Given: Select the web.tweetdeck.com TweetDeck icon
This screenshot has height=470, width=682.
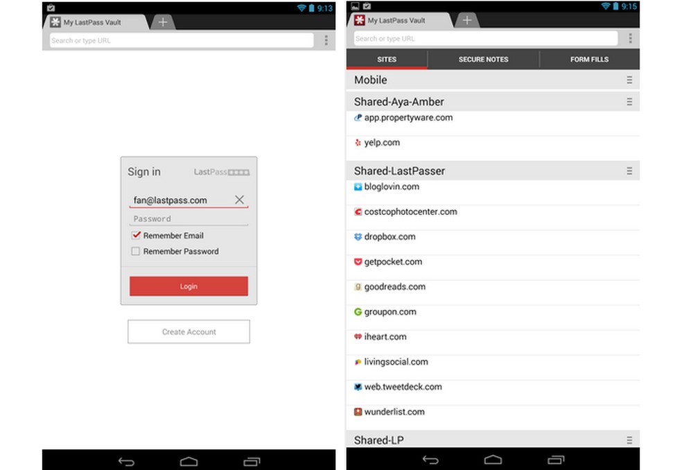Looking at the screenshot, I should click(358, 387).
